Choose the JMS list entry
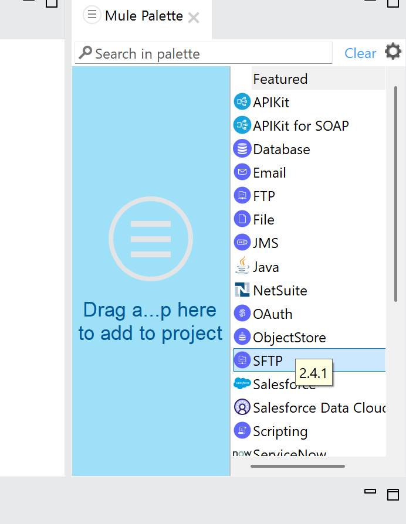406x524 pixels. (266, 243)
